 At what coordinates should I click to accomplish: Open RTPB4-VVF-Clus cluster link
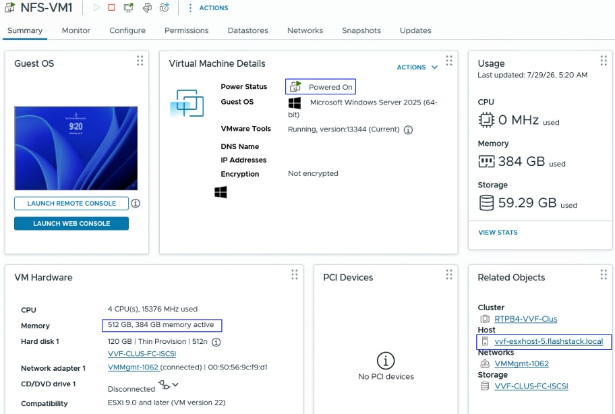[x=525, y=319]
